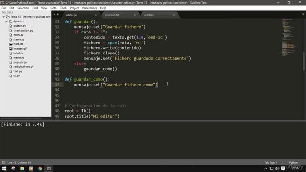Open popups.py in sidebar

[x=20, y=62]
